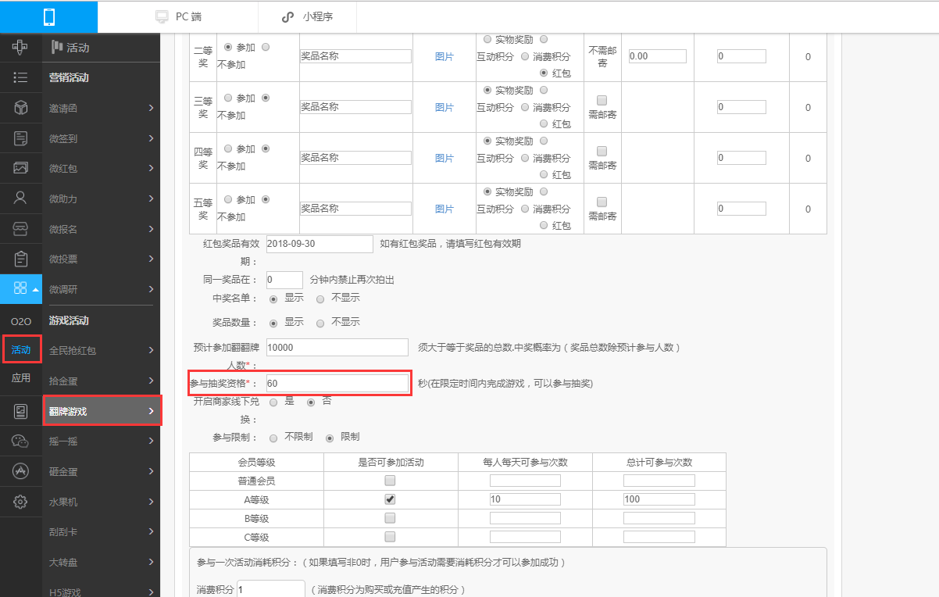
Task: Open the image gallery icon in left rail
Action: 21,168
